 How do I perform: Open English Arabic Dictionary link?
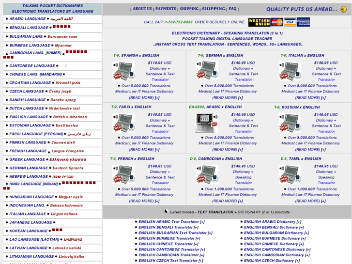(x=273, y=222)
